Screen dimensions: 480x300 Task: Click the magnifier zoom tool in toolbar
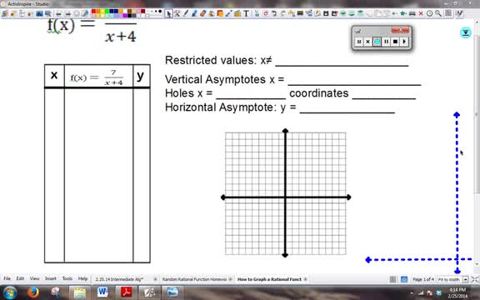[438, 13]
